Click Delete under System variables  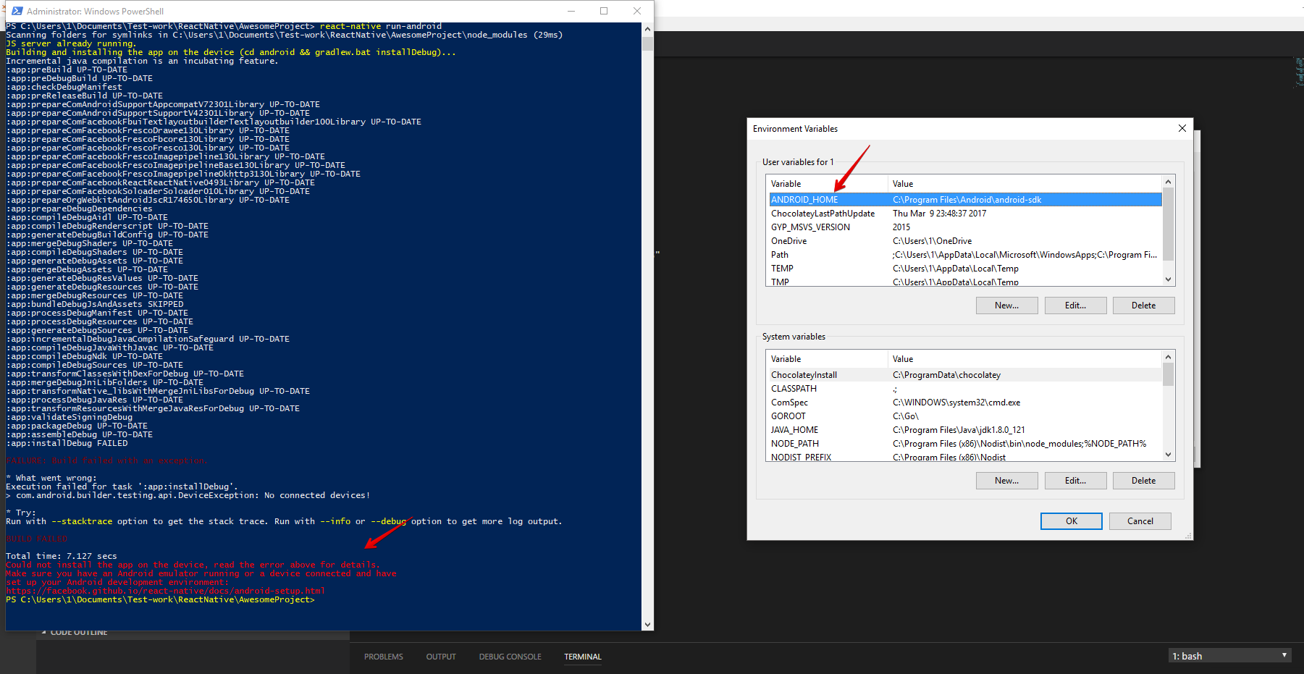point(1143,481)
